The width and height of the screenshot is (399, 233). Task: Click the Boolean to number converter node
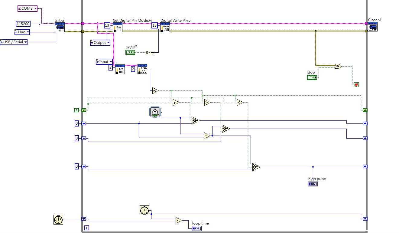150,52
